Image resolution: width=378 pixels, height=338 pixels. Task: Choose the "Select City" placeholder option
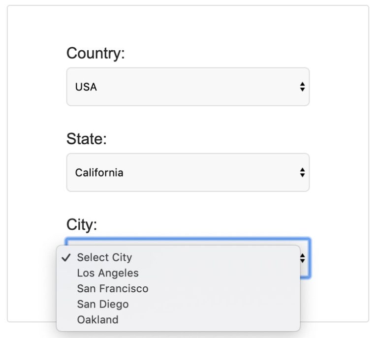point(104,257)
